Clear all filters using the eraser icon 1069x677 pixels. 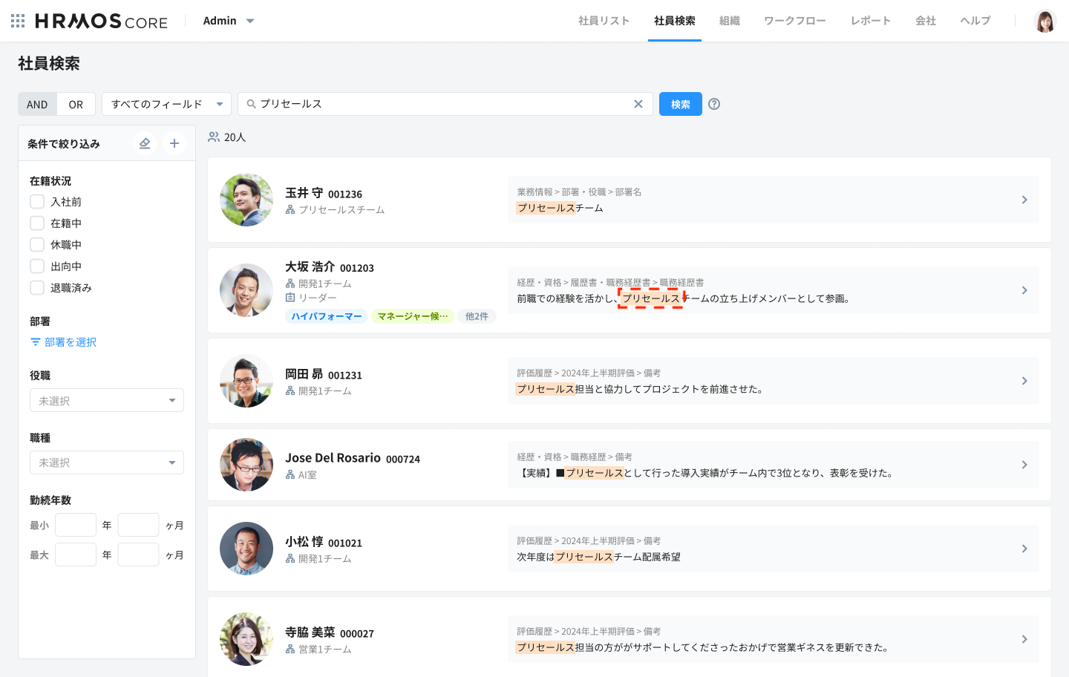click(145, 143)
